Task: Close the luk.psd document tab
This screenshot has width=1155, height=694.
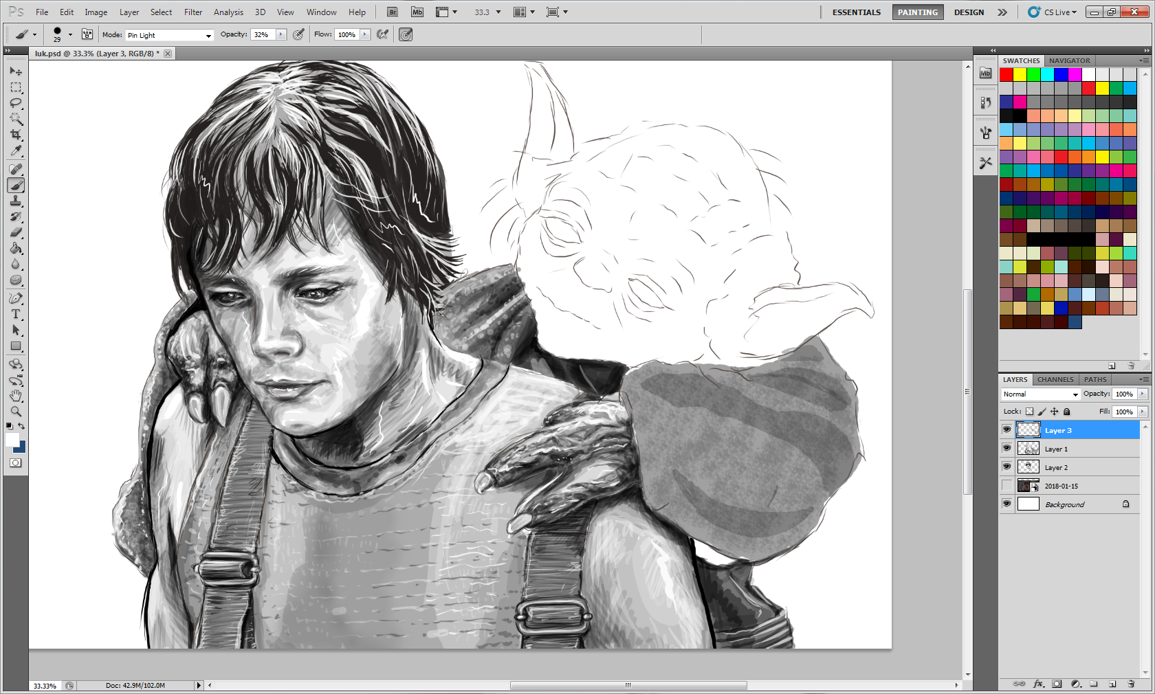Action: tap(168, 54)
